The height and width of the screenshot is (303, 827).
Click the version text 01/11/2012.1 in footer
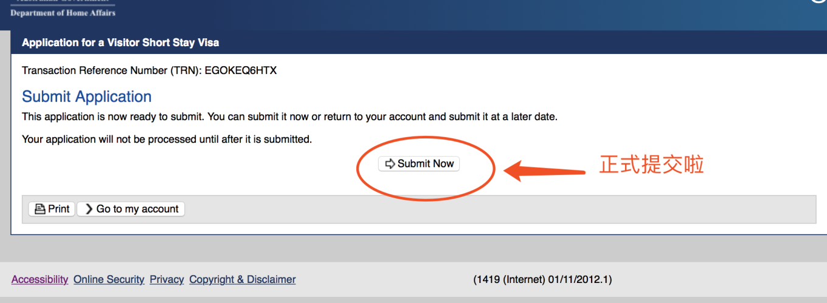[x=580, y=280]
